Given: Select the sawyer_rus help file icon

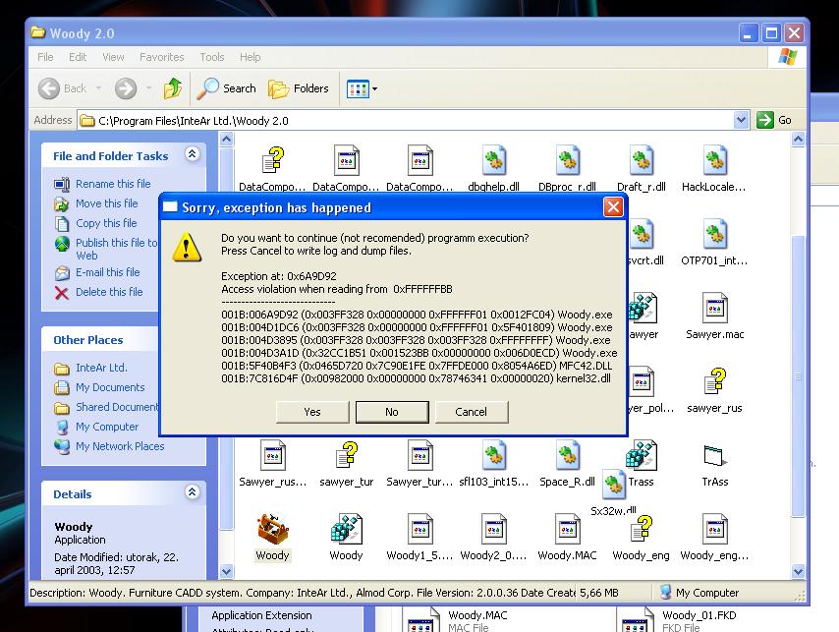Looking at the screenshot, I should click(x=715, y=381).
